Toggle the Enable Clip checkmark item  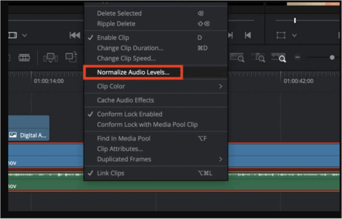click(155, 38)
